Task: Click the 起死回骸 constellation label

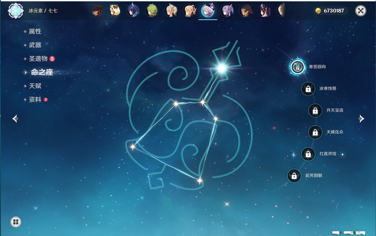Action: click(314, 176)
